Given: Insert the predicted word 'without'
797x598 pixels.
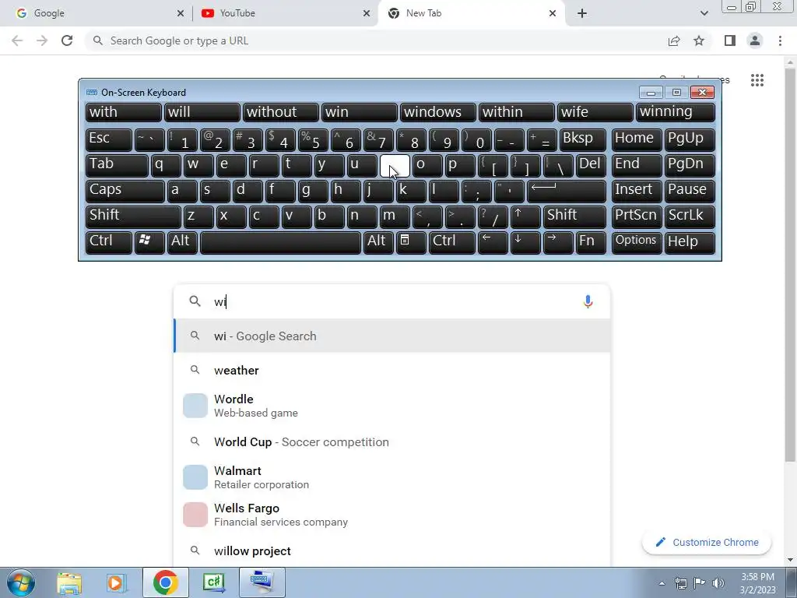Looking at the screenshot, I should (280, 112).
